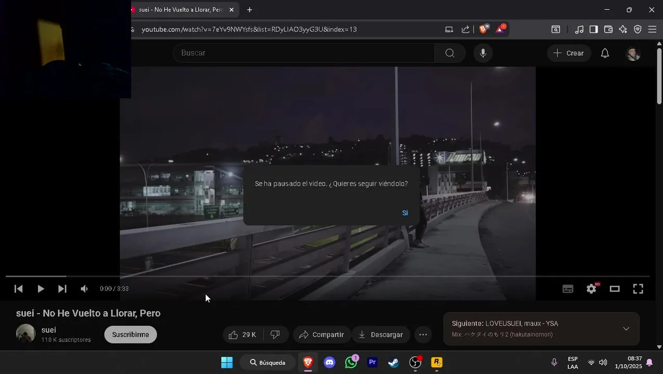663x374 pixels.
Task: Enter fullscreen mode
Action: pos(638,289)
